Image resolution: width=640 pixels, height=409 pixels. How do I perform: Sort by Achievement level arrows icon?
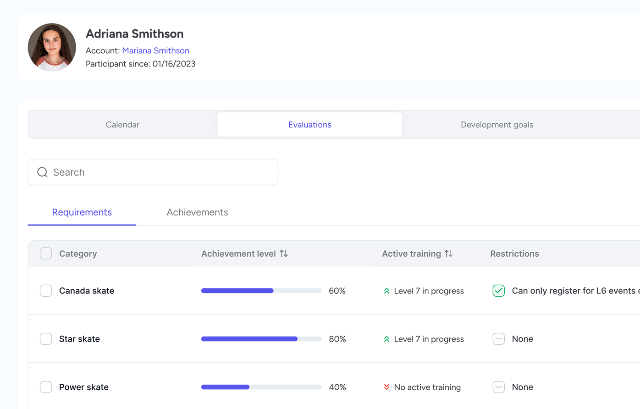pyautogui.click(x=284, y=254)
